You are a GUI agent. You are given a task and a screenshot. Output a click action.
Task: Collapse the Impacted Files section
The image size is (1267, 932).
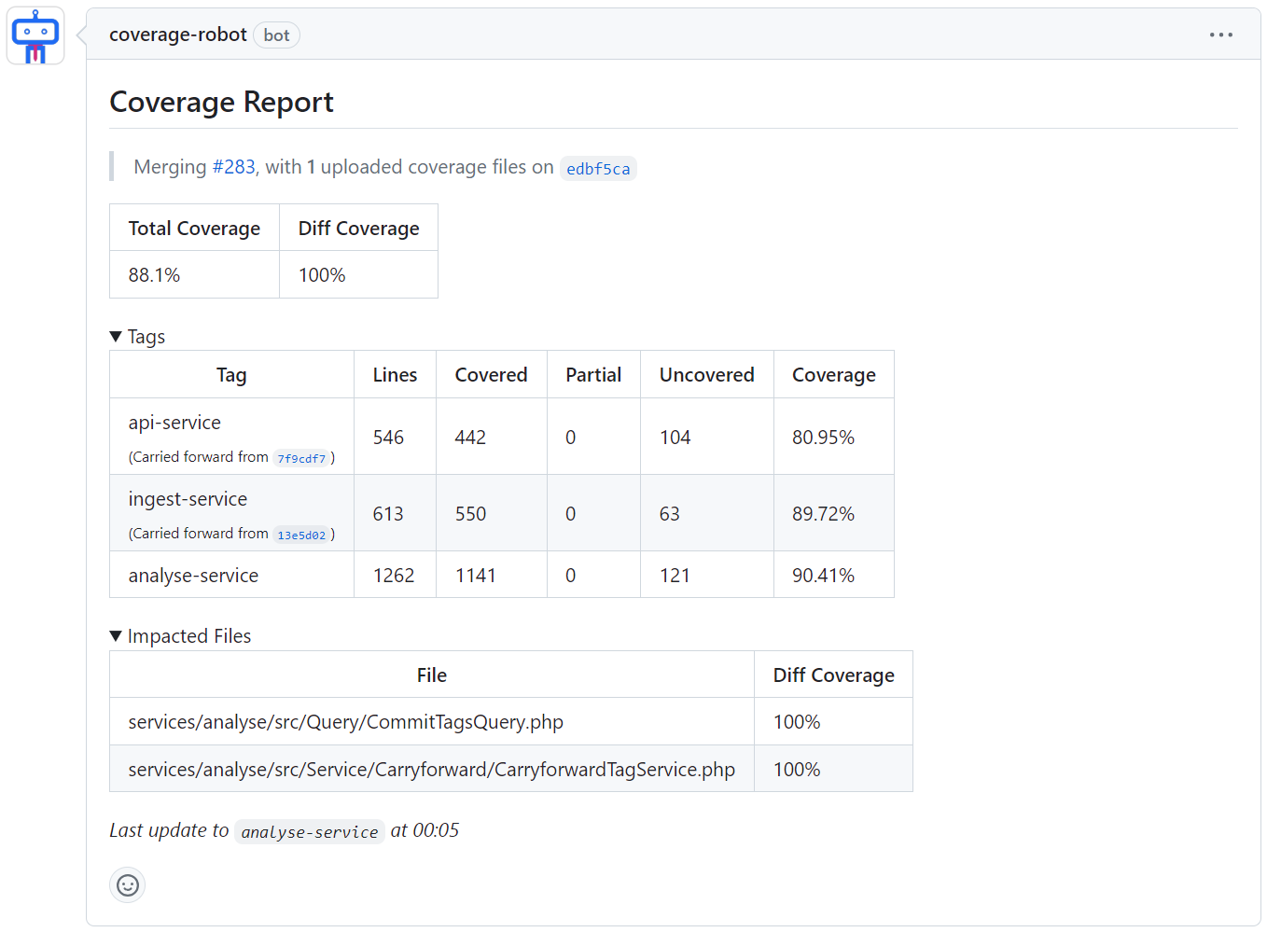tap(116, 636)
